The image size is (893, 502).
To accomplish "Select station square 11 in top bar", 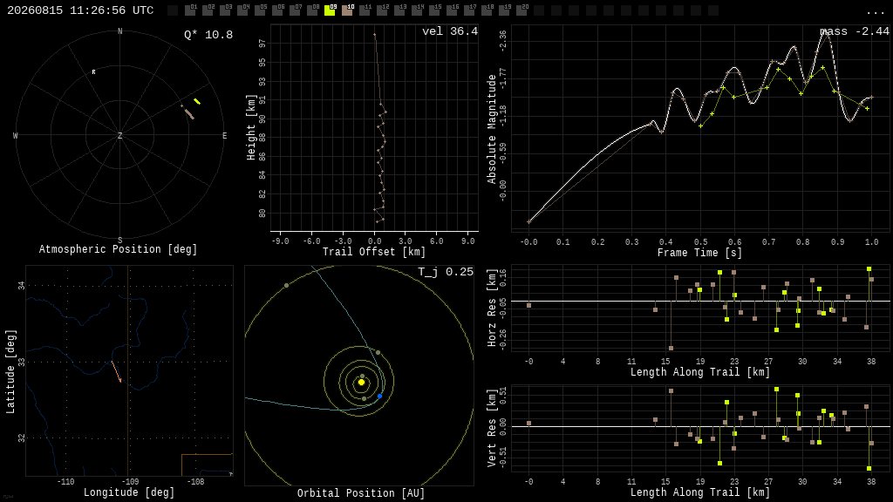I will pos(365,10).
